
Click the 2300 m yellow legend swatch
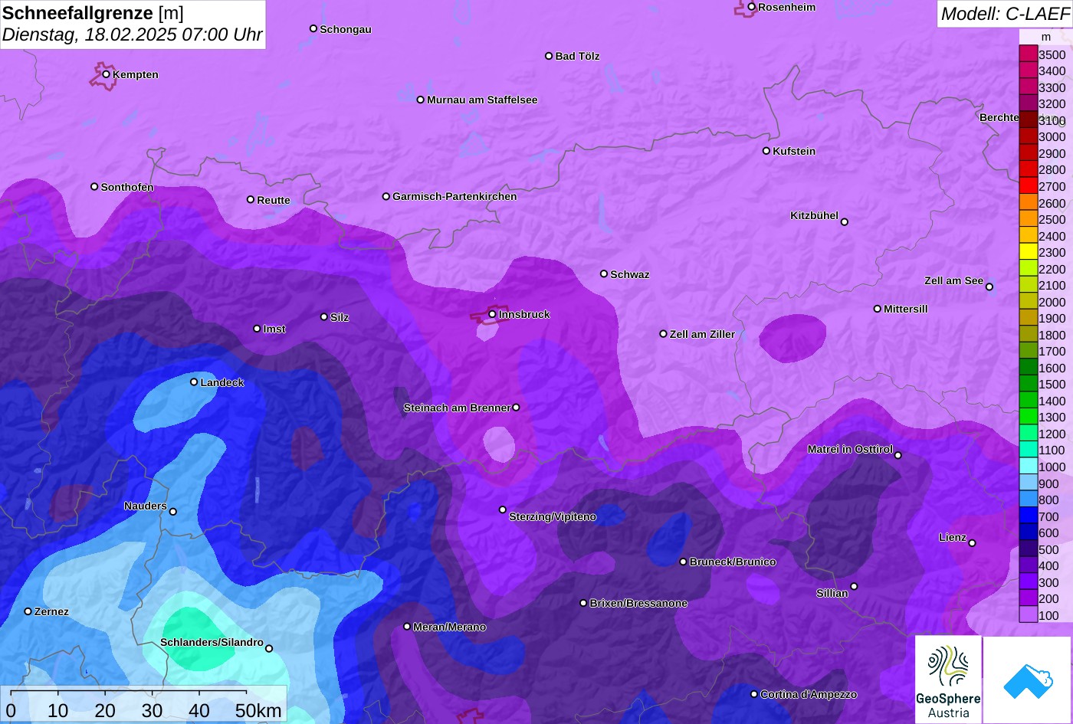(1029, 252)
